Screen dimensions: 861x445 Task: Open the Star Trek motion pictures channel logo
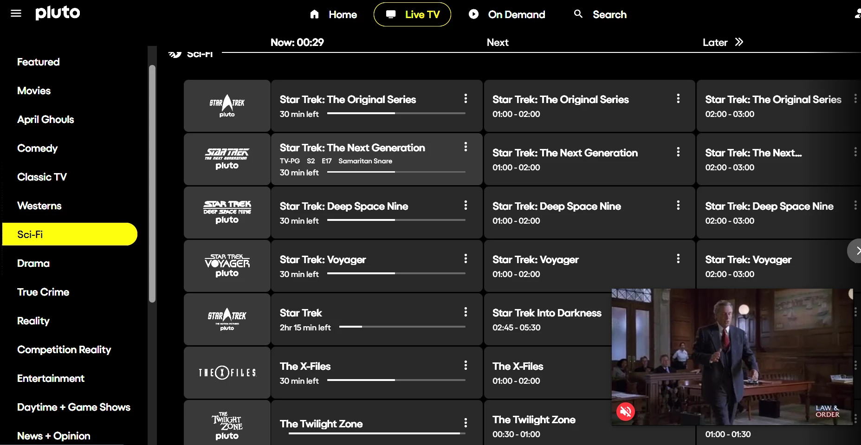[227, 319]
